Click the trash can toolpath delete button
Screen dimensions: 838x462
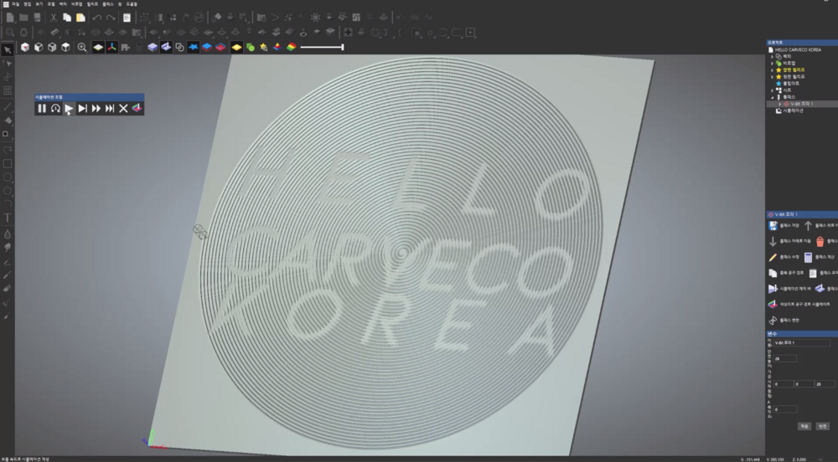[820, 241]
